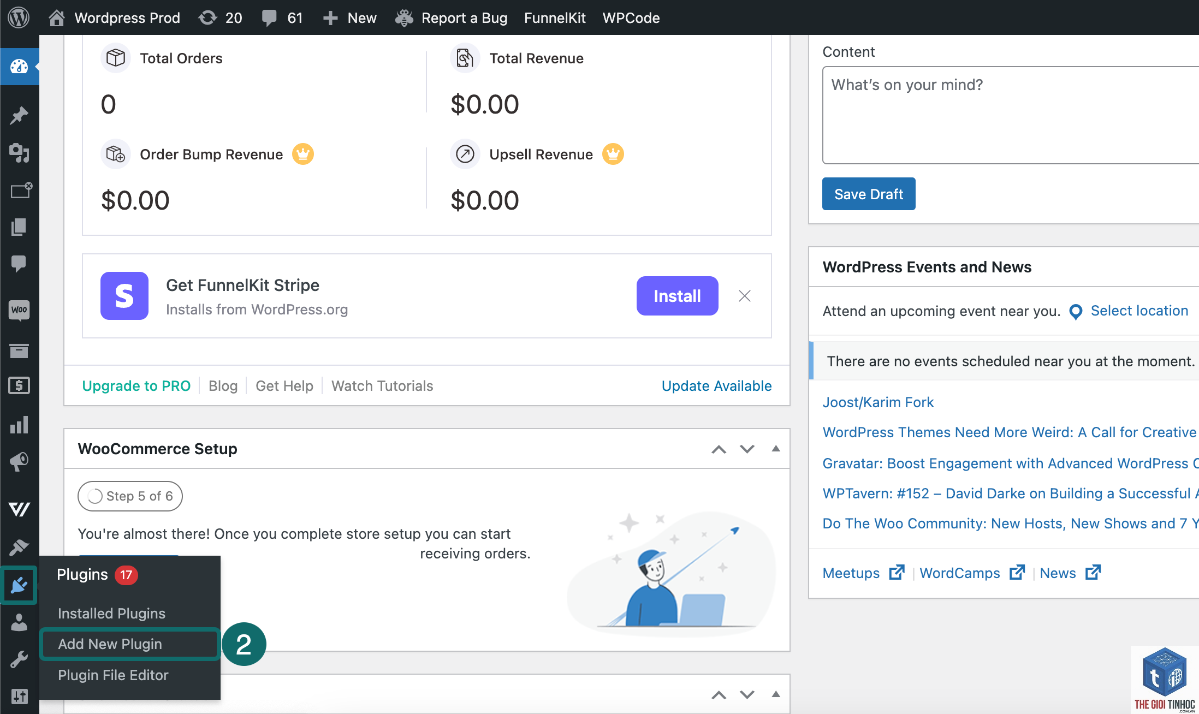Select Add New Plugin
Viewport: 1199px width, 714px height.
pos(130,644)
